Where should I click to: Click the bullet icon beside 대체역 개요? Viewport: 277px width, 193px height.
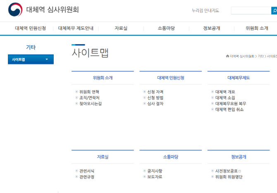click(x=213, y=92)
